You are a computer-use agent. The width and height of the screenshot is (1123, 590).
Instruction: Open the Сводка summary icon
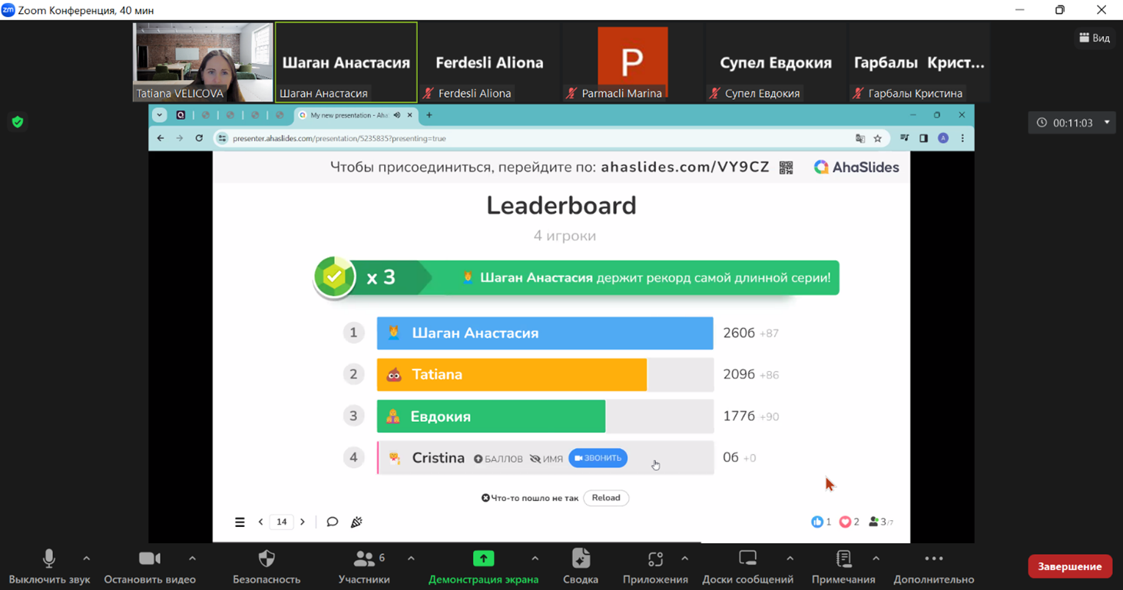click(581, 559)
